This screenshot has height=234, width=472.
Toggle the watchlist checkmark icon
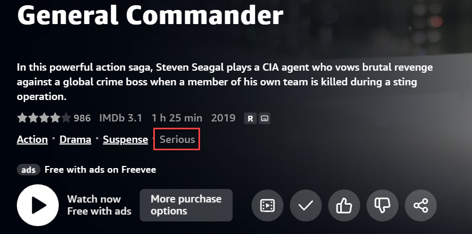click(x=306, y=206)
